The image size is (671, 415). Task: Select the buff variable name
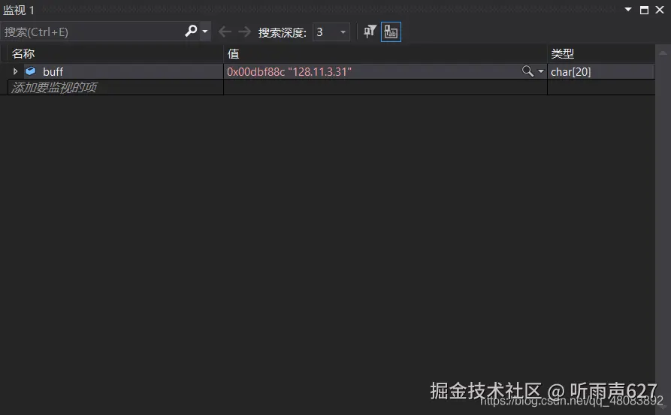point(53,72)
